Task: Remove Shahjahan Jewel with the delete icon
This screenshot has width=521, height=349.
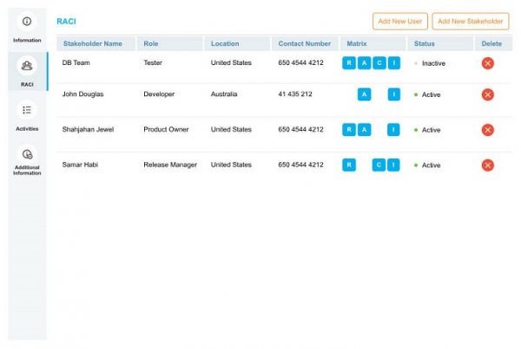Action: (487, 130)
